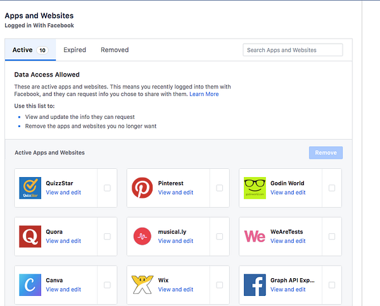This screenshot has width=380, height=306.
Task: Click the Data Access Allowed heading
Action: 47,75
